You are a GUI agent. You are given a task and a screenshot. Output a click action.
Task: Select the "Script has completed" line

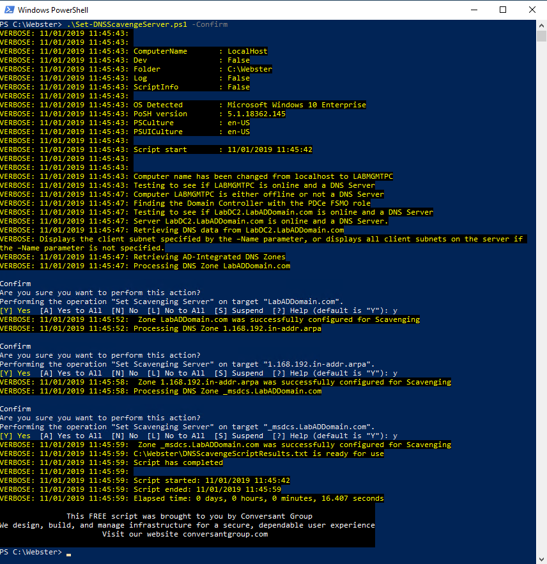[x=178, y=462]
